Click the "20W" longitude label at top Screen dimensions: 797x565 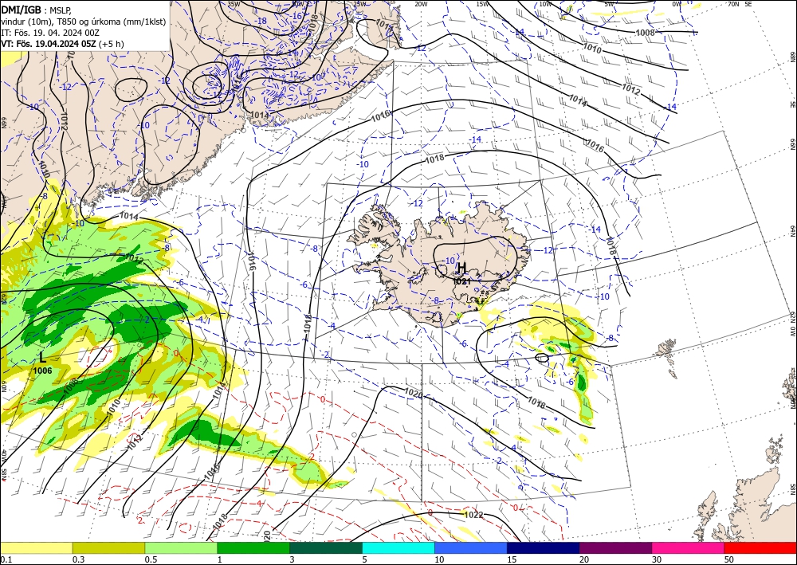(420, 4)
